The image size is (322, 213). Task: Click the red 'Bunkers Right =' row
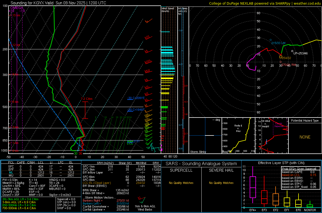point(106,200)
